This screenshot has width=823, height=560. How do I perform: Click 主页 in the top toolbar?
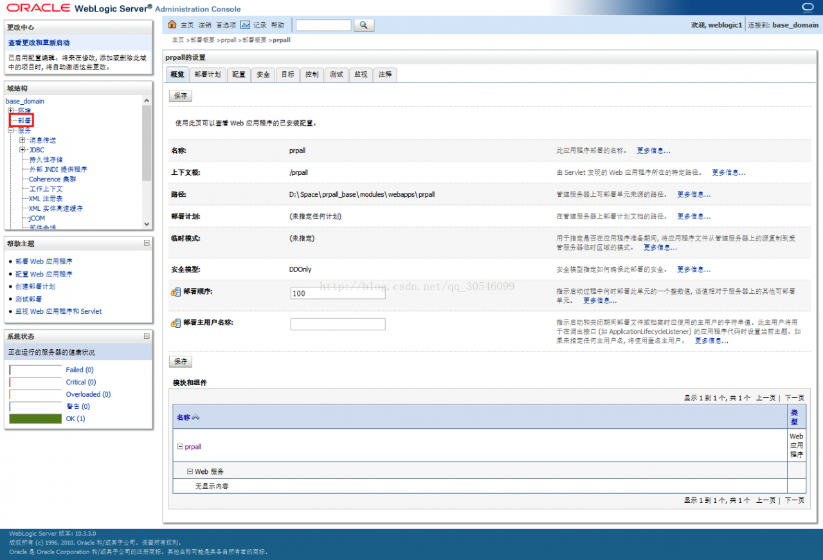pos(187,25)
